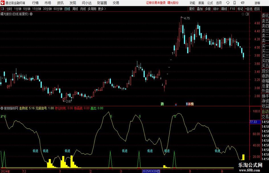Open the 版面 menu

coord(201,3)
